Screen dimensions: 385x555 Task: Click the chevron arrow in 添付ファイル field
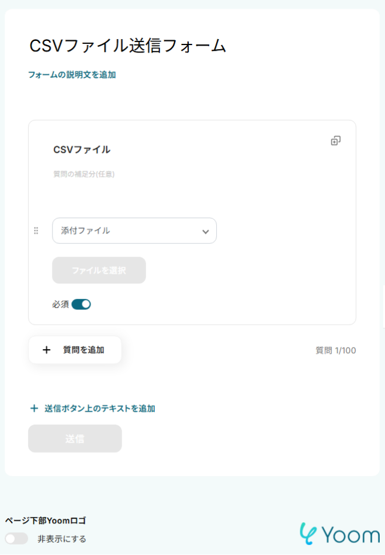click(x=205, y=231)
